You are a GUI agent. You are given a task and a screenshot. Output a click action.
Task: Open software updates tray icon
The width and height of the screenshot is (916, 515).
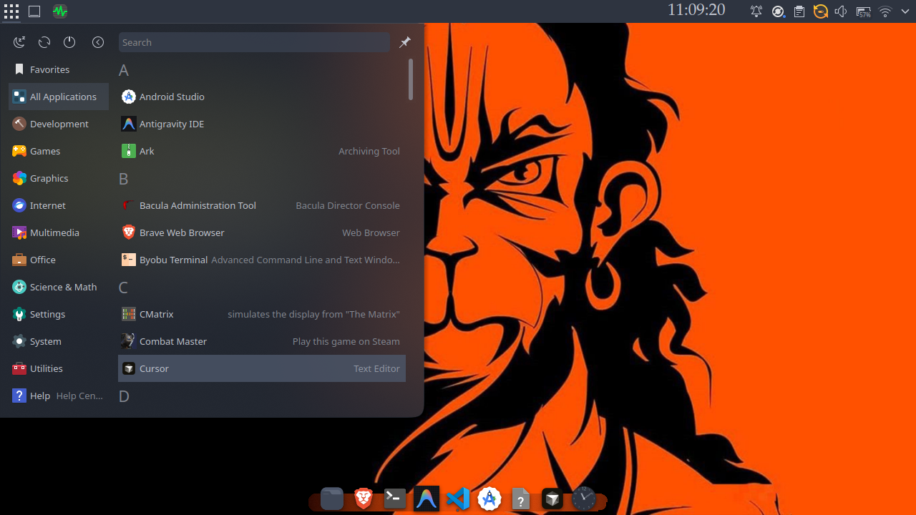(x=778, y=11)
